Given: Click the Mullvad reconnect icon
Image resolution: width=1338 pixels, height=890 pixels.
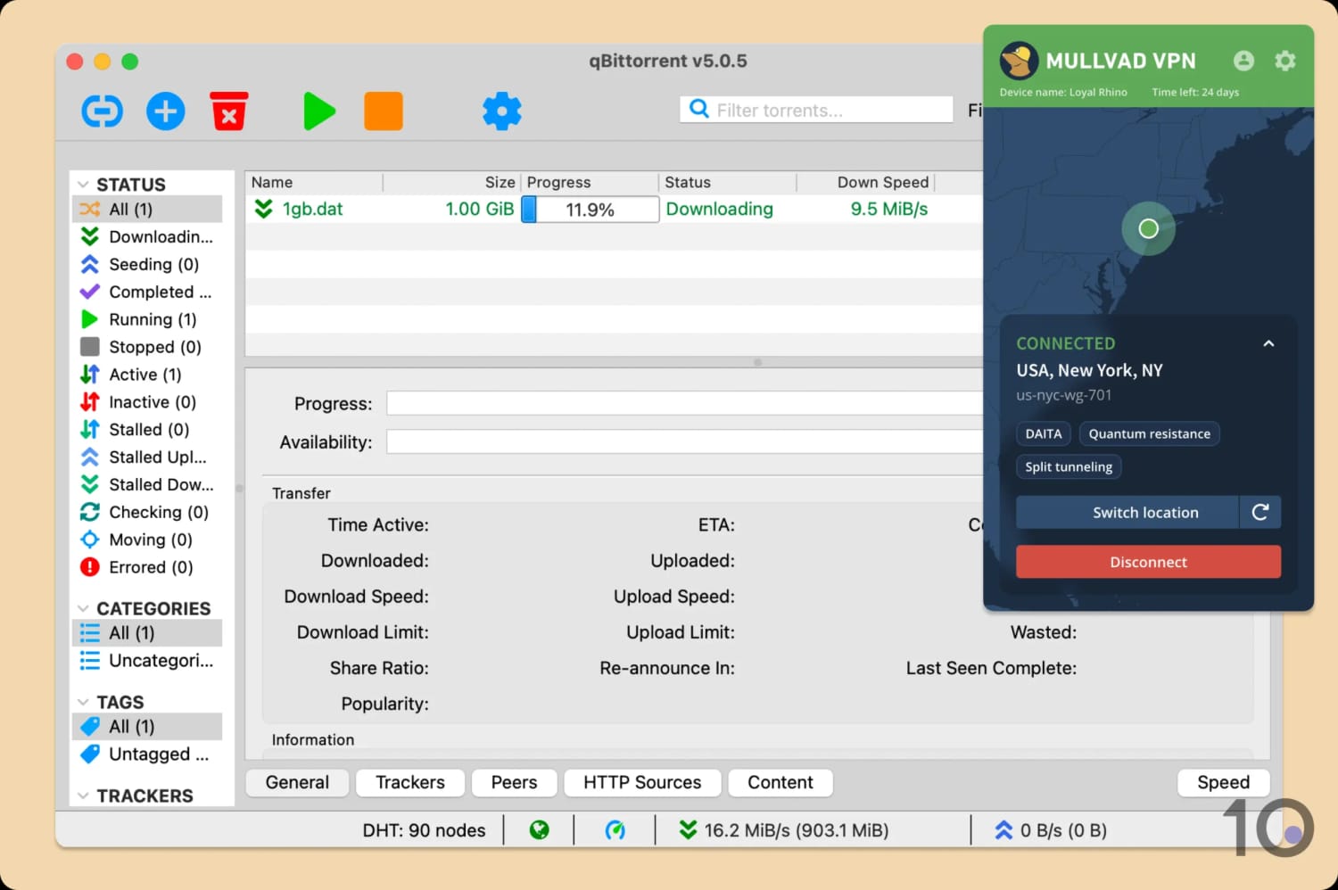Looking at the screenshot, I should (1260, 512).
